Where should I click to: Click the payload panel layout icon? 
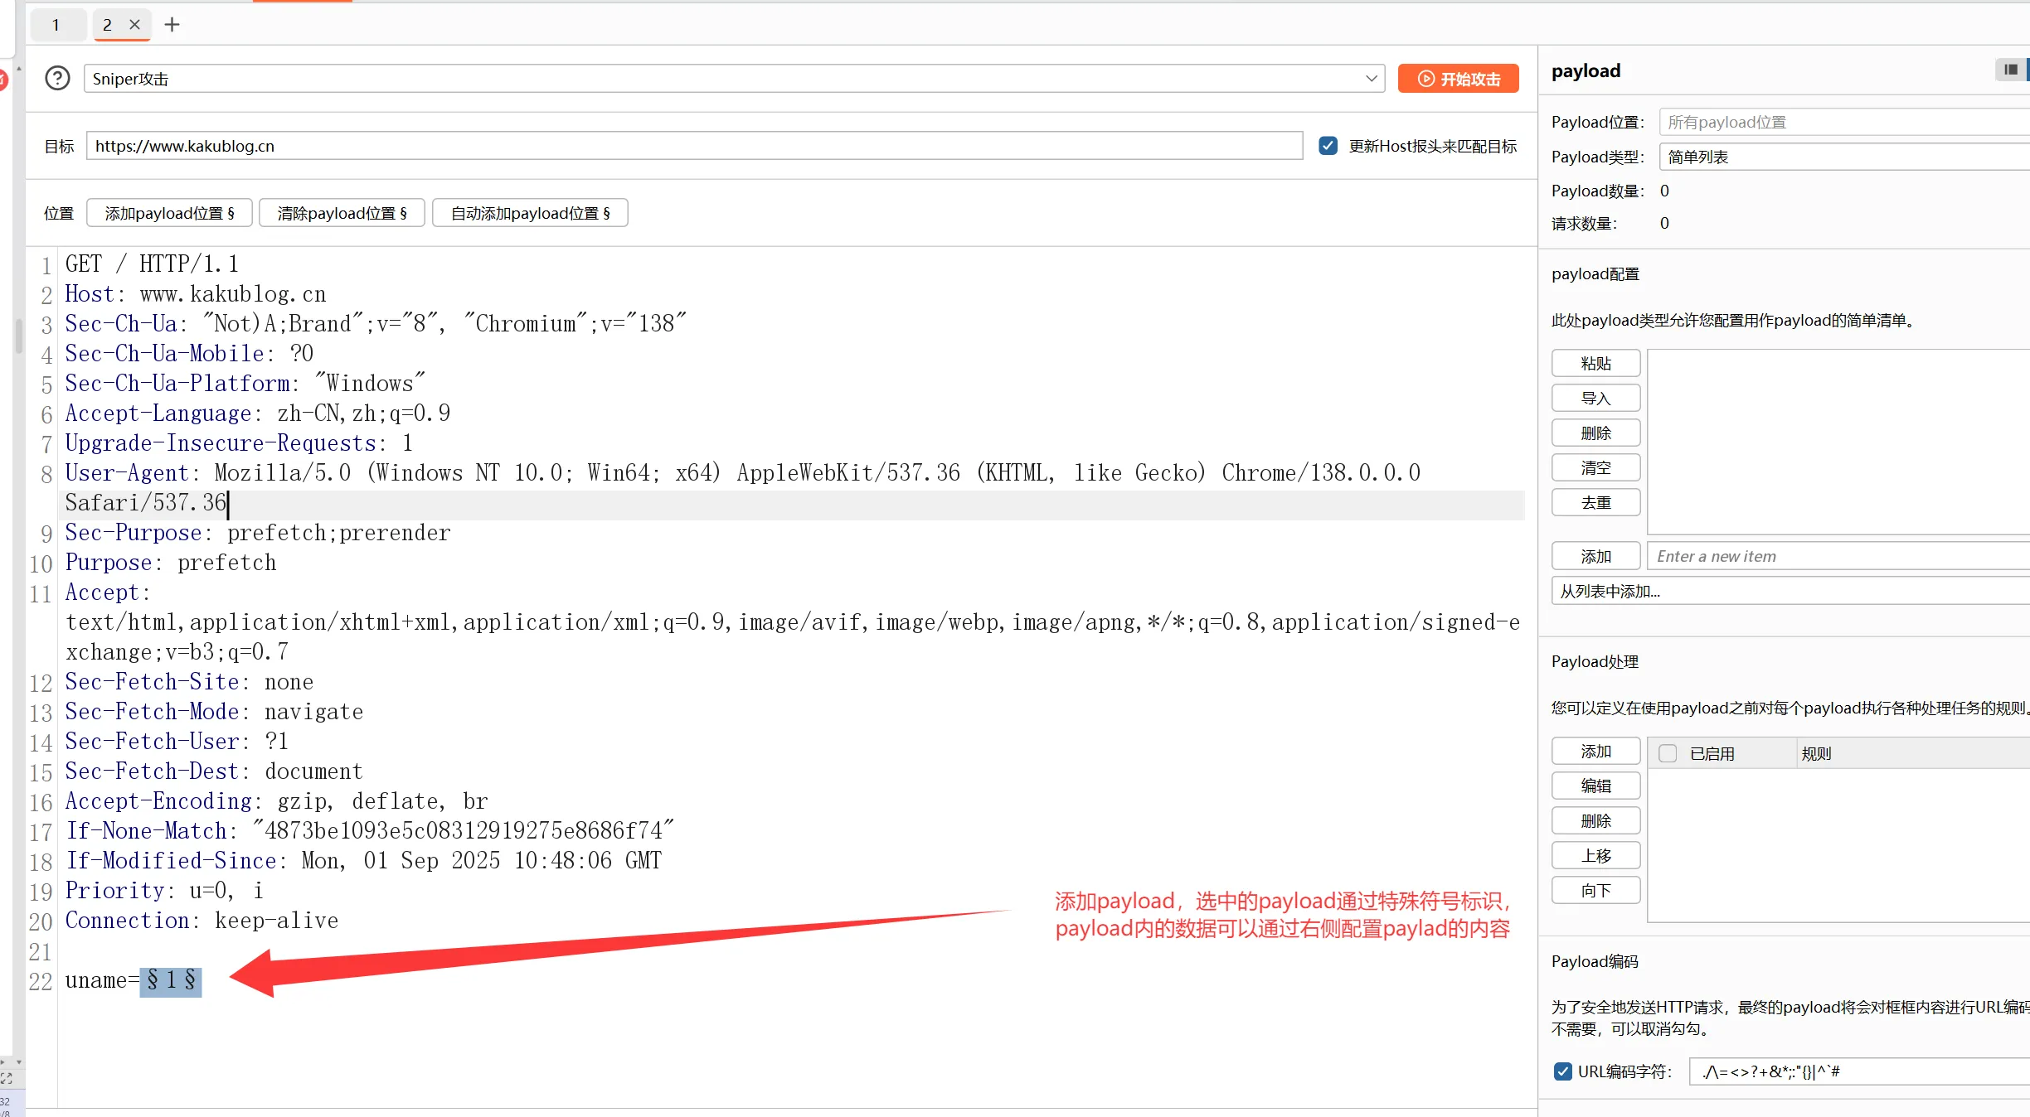click(2010, 70)
